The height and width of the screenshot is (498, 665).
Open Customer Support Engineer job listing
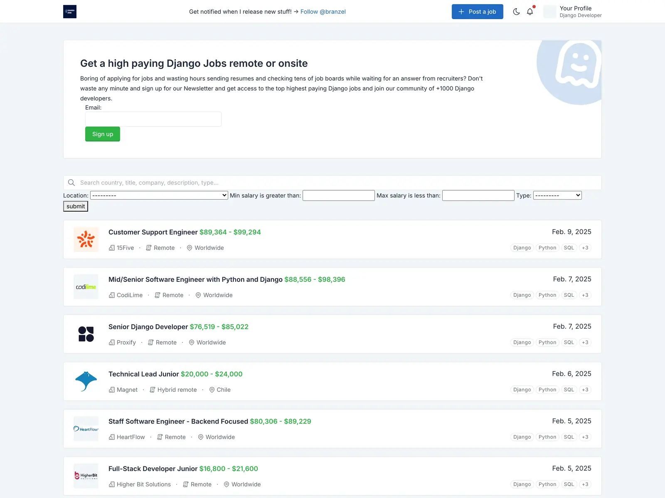(x=153, y=232)
